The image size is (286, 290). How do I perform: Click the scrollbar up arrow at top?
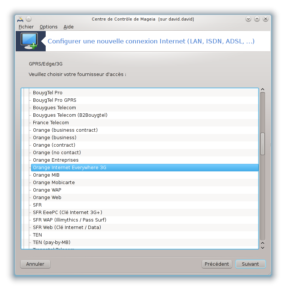tap(262, 89)
